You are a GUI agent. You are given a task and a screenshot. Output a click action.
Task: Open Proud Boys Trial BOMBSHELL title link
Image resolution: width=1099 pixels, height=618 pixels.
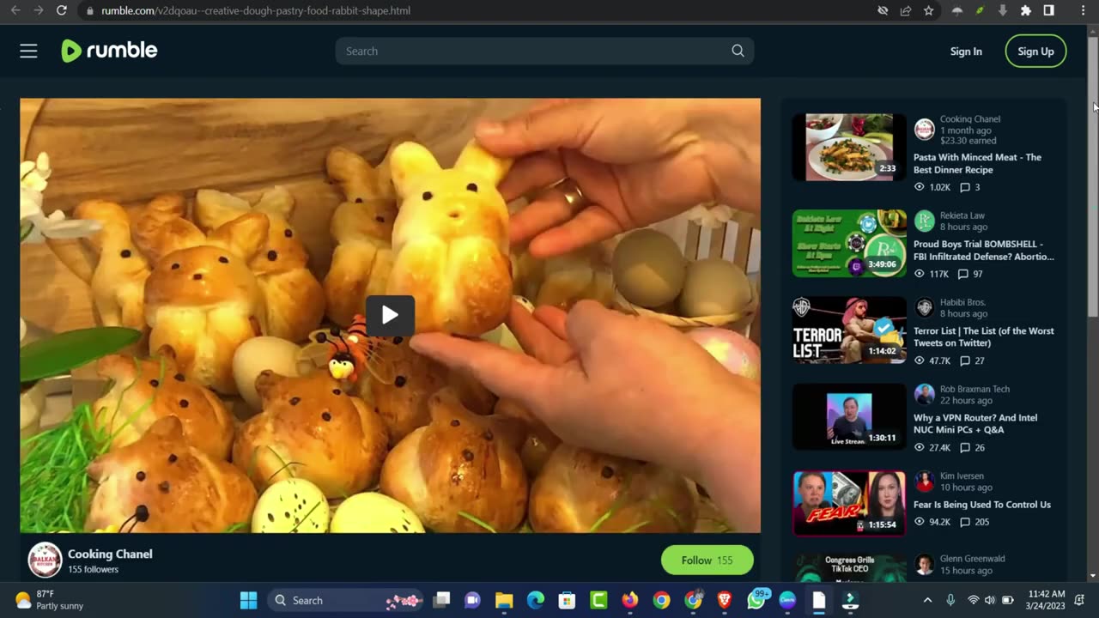click(x=983, y=251)
